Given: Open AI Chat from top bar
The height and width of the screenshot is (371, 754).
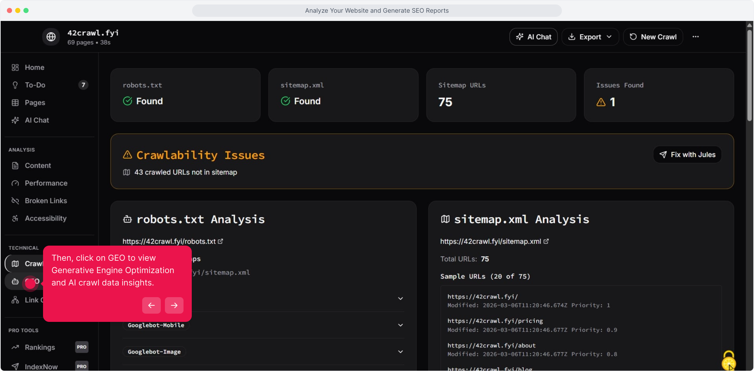Looking at the screenshot, I should (533, 37).
